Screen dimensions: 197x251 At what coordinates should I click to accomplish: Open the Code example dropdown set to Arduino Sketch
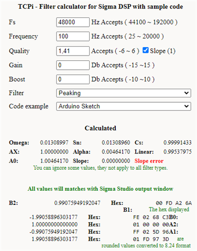(x=124, y=106)
